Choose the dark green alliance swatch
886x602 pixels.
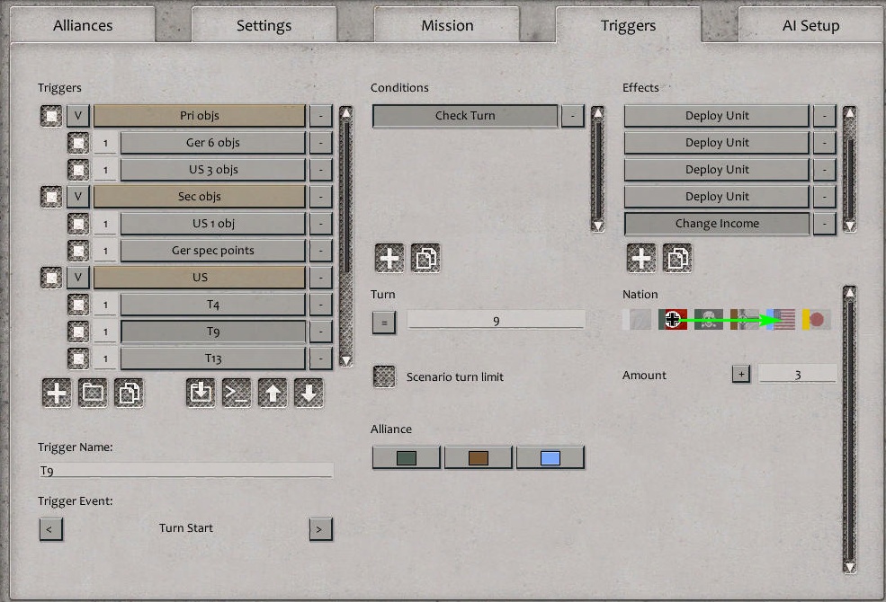point(407,457)
